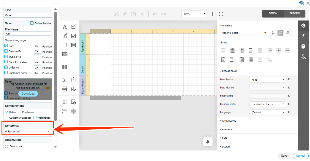The image size is (310, 161).
Task: Select the Do not use radio option
Action: pos(6,146)
